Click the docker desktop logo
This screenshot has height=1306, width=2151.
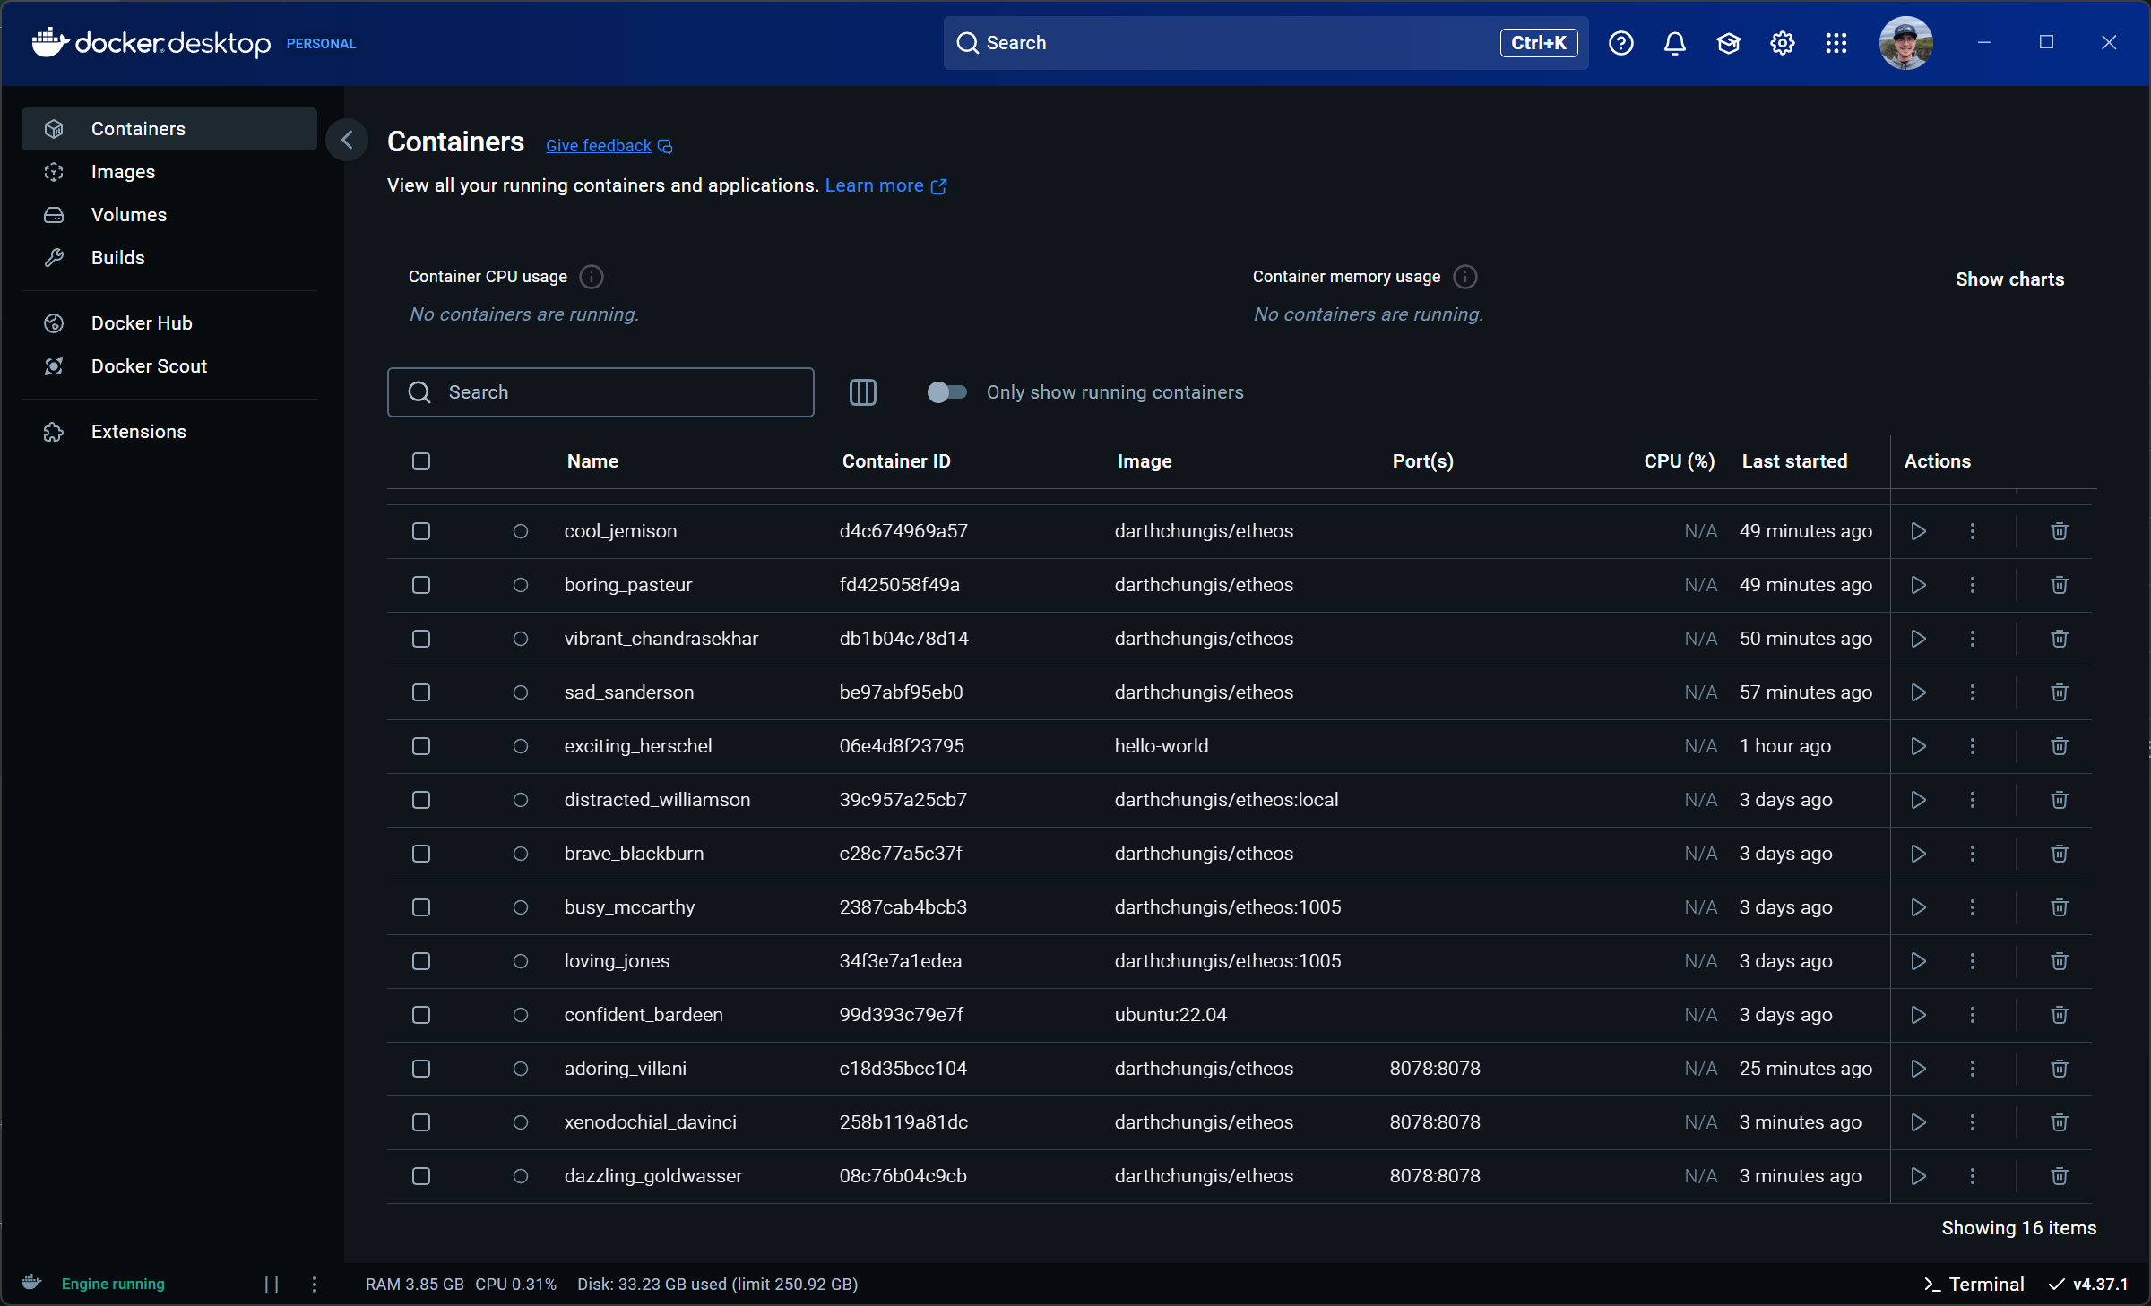pos(151,43)
